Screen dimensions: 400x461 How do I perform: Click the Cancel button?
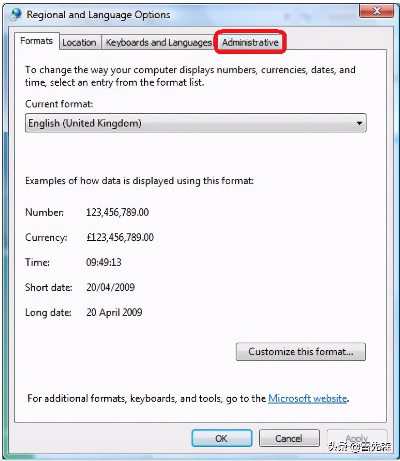tap(289, 438)
